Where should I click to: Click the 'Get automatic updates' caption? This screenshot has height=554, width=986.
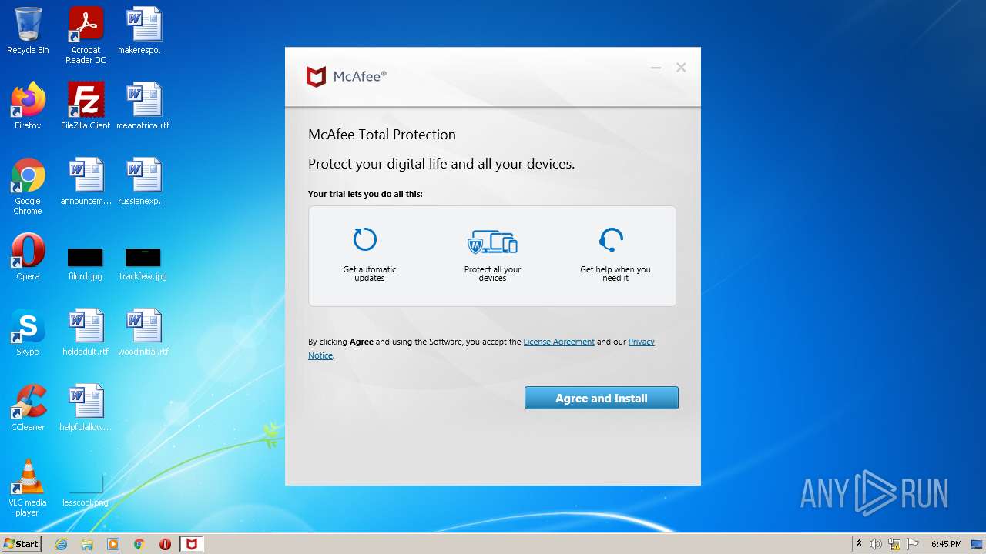[x=370, y=274]
